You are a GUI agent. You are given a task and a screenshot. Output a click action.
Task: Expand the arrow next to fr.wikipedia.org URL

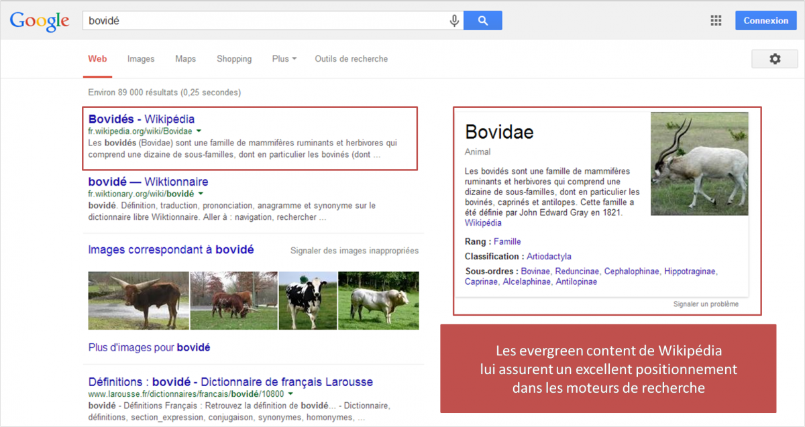tap(199, 131)
